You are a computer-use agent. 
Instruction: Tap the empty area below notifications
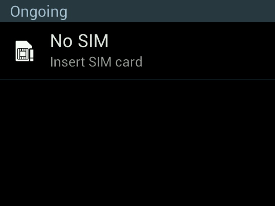pos(137,143)
